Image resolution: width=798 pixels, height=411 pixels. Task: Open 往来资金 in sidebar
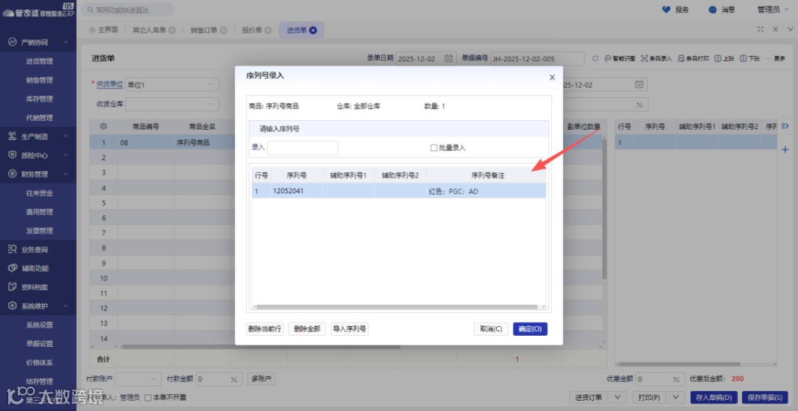pyautogui.click(x=39, y=193)
